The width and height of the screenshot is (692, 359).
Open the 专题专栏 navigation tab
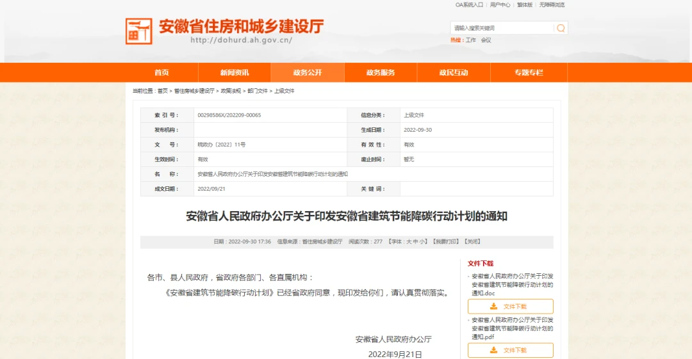coord(528,72)
